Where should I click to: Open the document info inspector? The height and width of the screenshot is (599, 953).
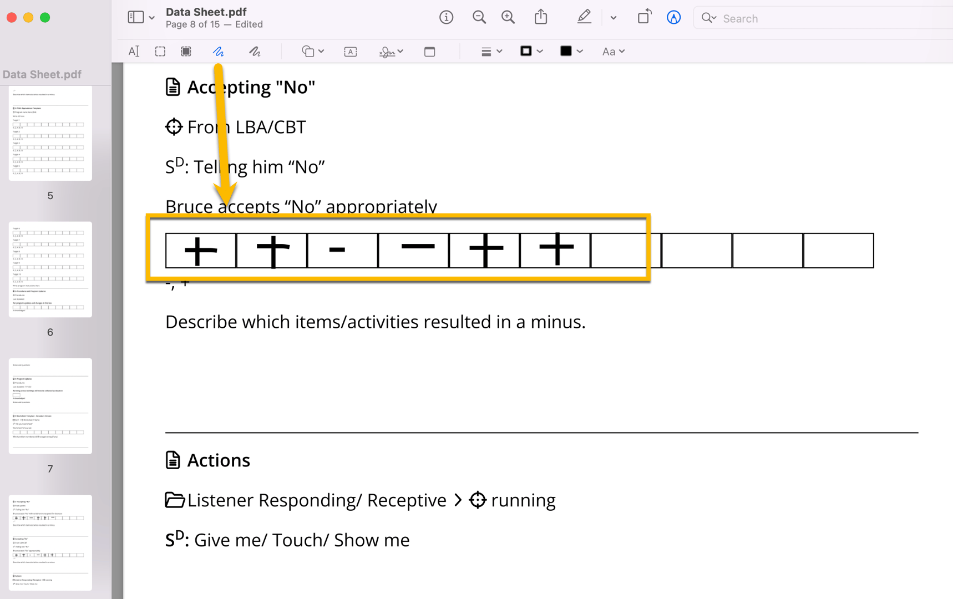(x=446, y=17)
